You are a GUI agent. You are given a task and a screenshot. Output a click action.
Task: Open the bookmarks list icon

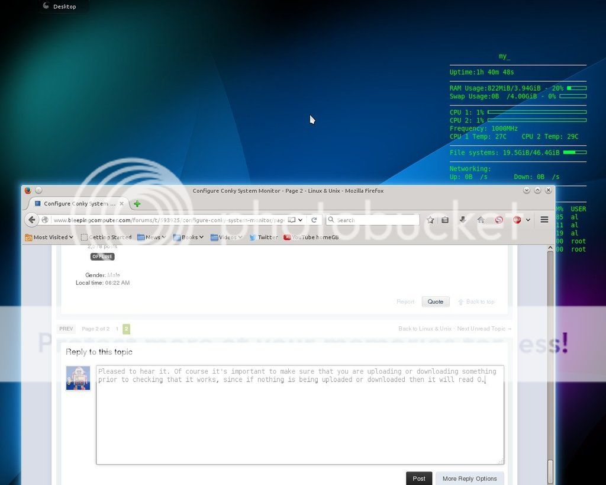click(445, 220)
